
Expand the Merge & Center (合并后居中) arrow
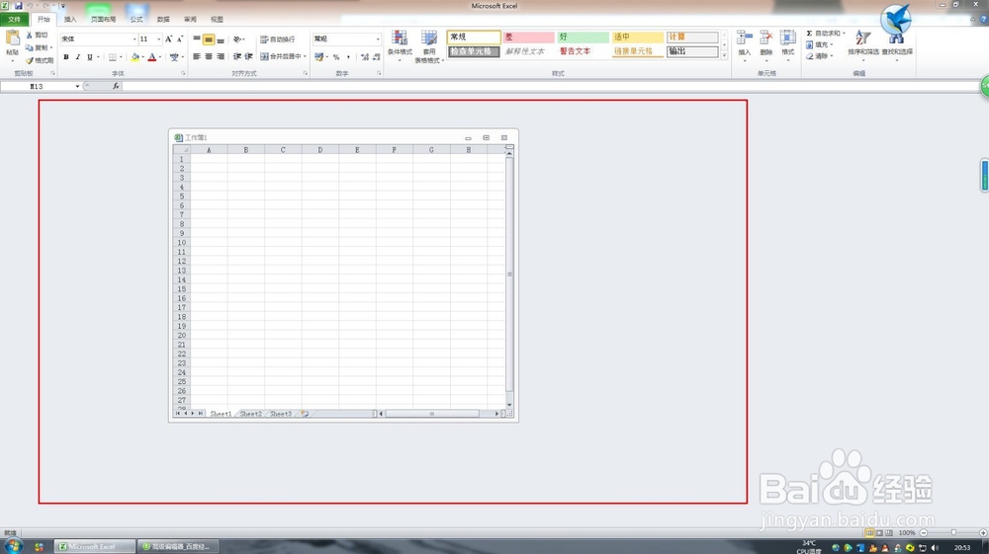pyautogui.click(x=305, y=56)
